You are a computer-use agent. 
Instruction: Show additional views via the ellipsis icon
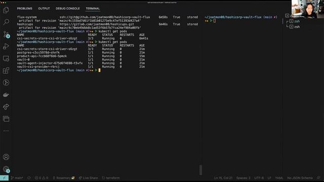6,131
